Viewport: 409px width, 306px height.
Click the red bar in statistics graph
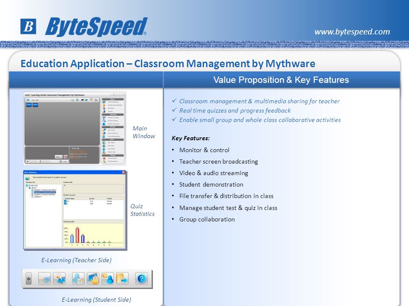(78, 235)
